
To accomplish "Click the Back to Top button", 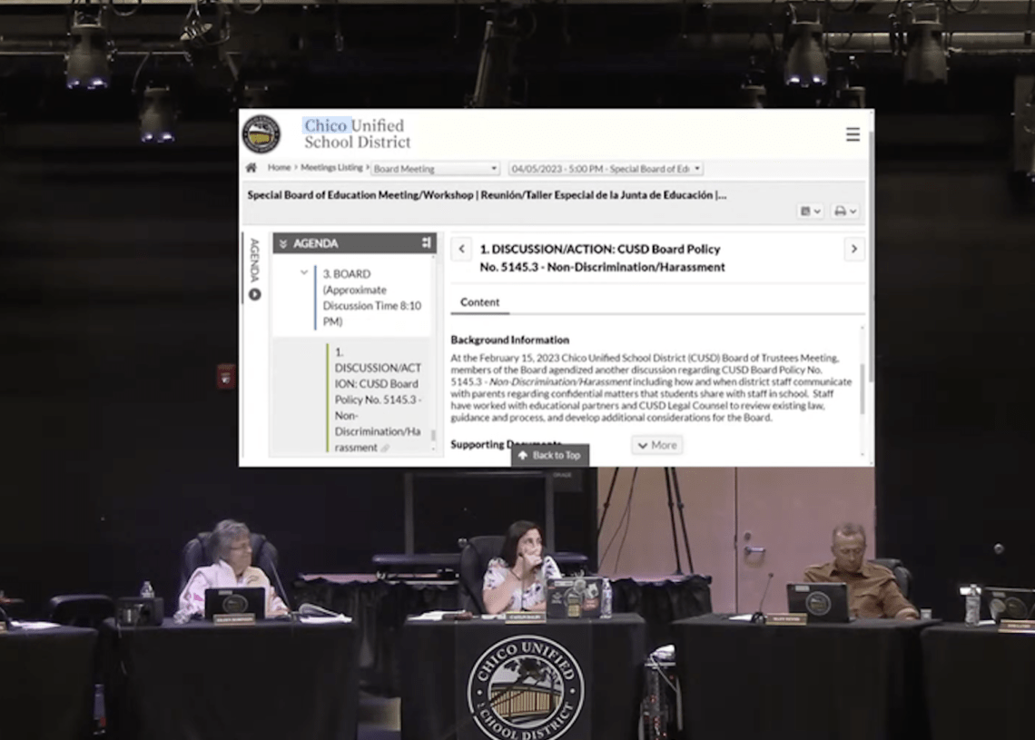I will (550, 456).
